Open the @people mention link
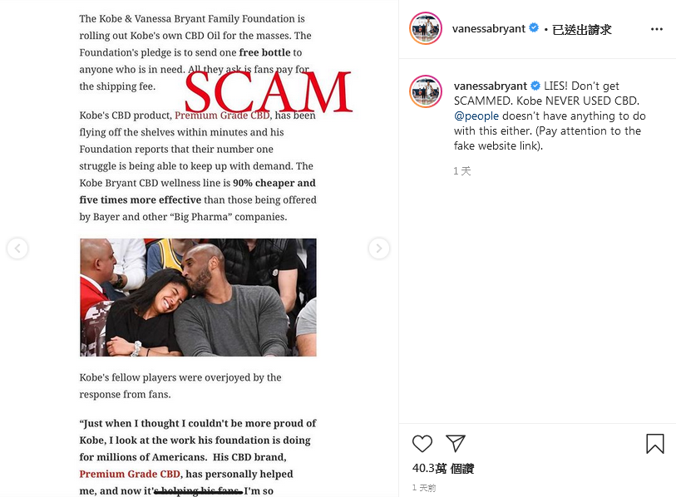This screenshot has width=676, height=497. tap(476, 116)
